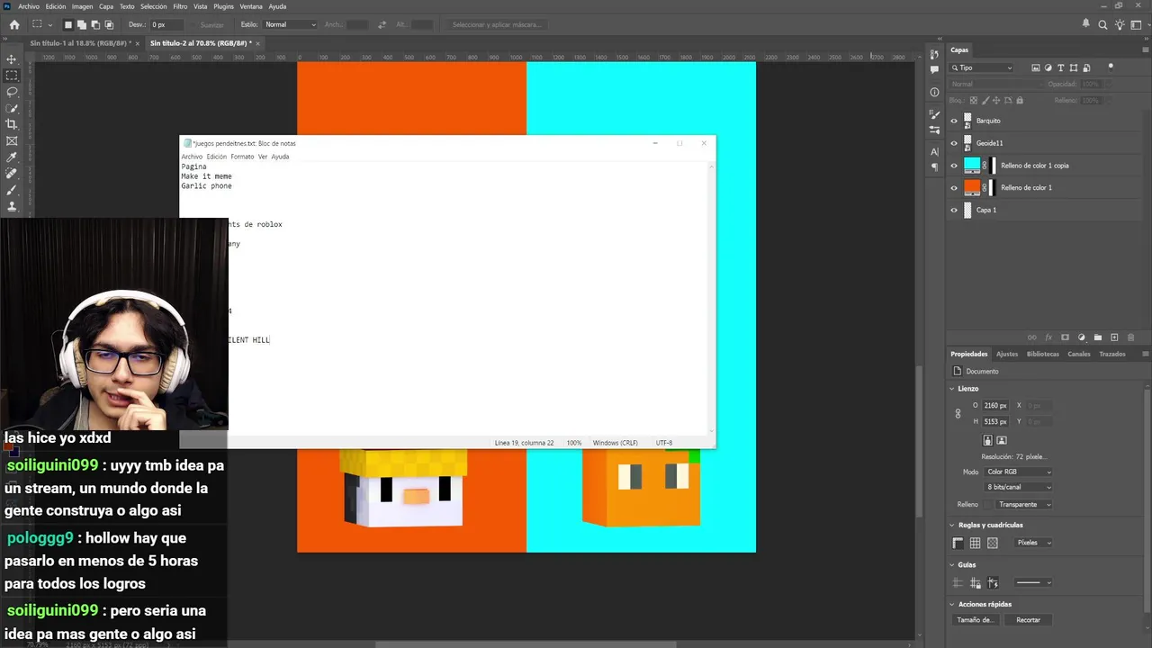Select the Brush tool
1152x648 pixels.
12,190
